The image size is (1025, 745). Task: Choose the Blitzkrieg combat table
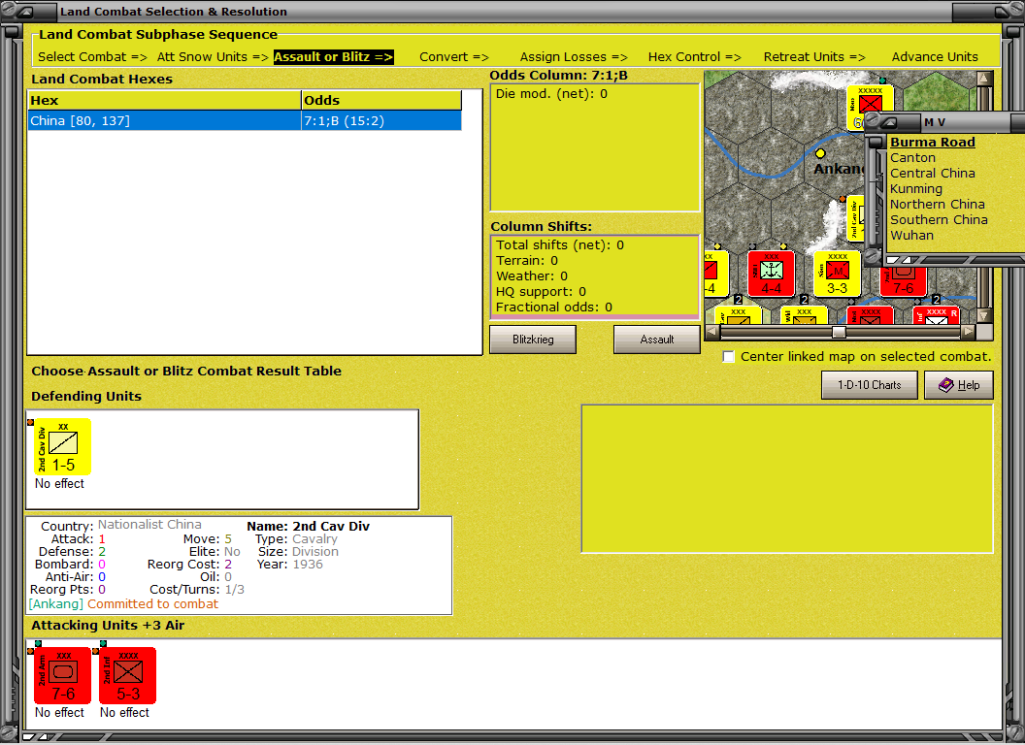[x=533, y=340]
